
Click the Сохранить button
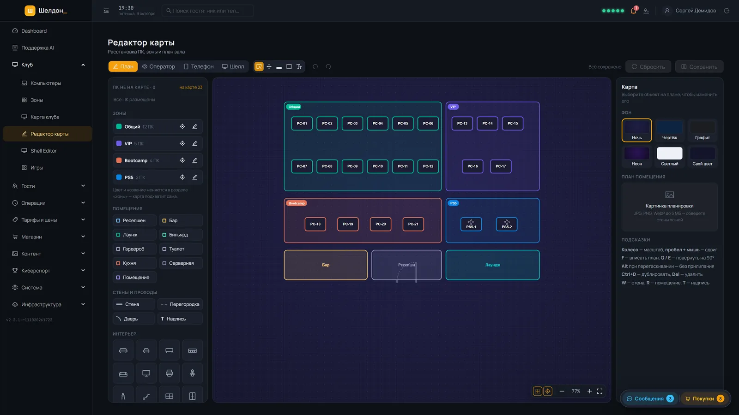tap(699, 67)
